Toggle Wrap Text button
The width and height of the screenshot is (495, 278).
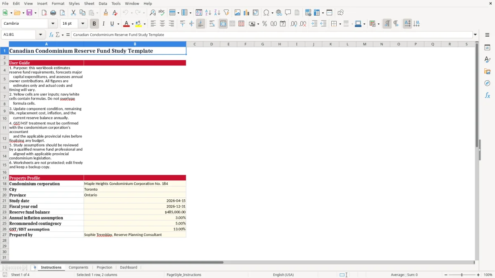pos(212,24)
